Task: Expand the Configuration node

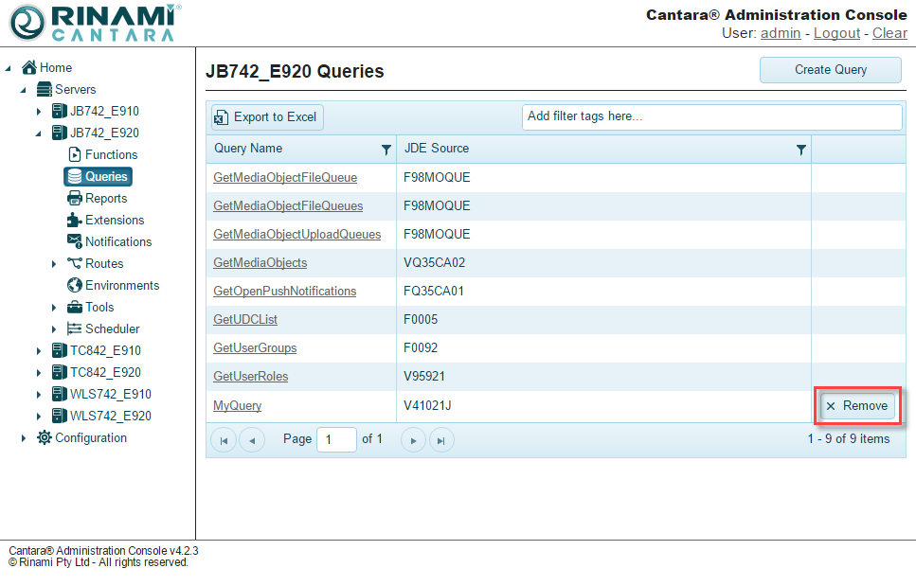Action: (x=24, y=438)
